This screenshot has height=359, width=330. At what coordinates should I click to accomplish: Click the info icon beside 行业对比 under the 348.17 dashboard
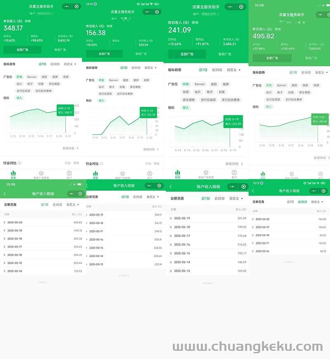point(19,163)
